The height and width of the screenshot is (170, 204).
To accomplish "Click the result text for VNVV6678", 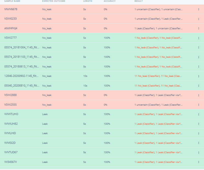I will click(x=158, y=9).
